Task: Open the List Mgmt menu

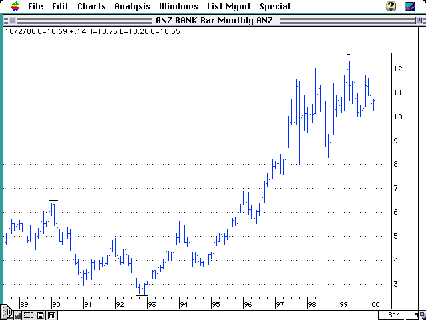Action: (229, 6)
